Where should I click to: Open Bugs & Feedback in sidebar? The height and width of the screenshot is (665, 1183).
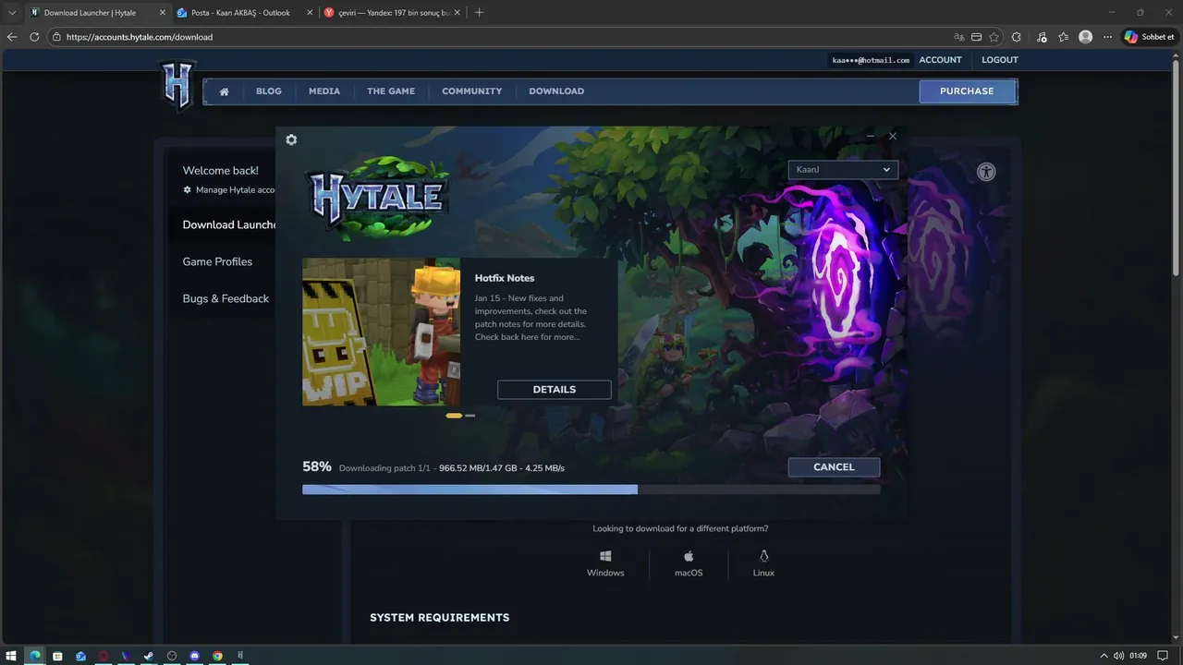coord(226,299)
